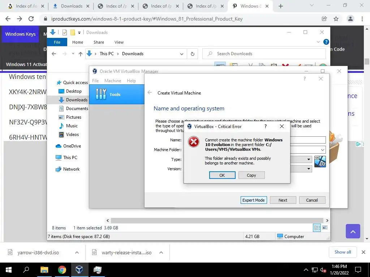Open VirtualBox File menu
Viewport: 370px width, 277px height.
click(x=95, y=80)
